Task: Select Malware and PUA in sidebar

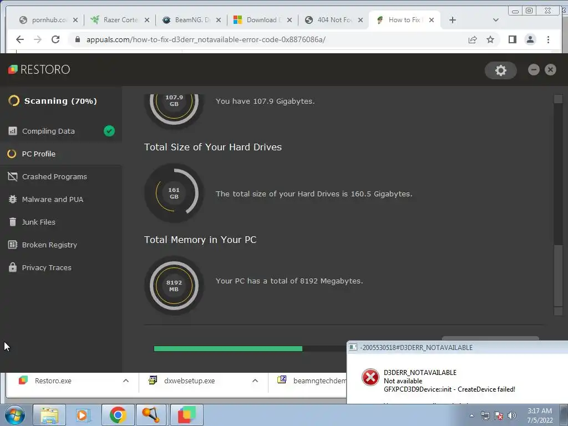Action: coord(61,200)
